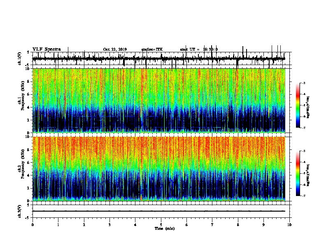326x252 pixels.
Task: Click the ch.2 spectrogram color scale bar
Action: tap(298, 173)
